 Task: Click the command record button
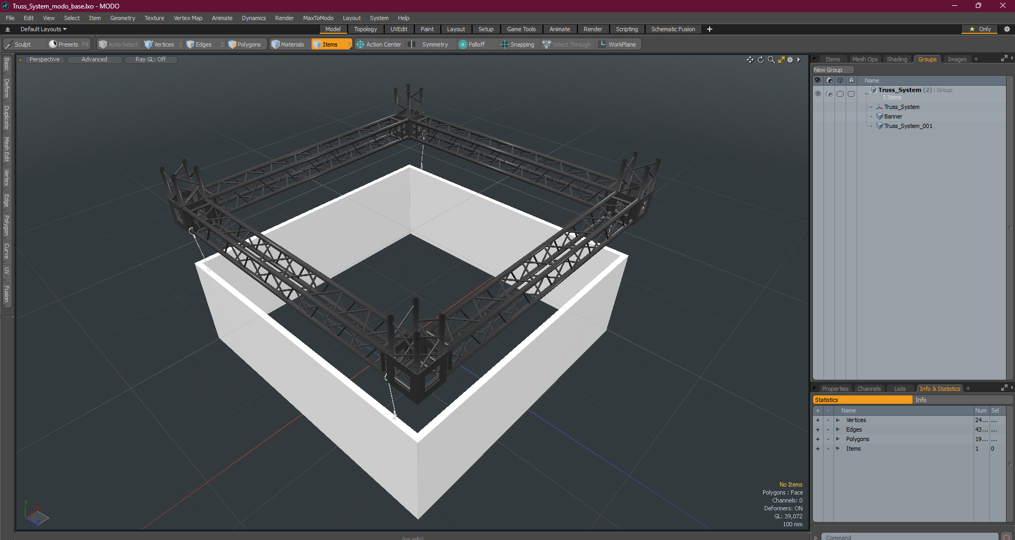coord(1007,537)
